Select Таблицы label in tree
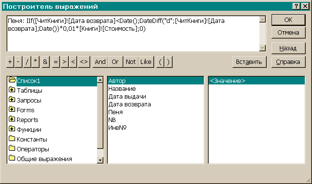Image resolution: width=312 pixels, height=184 pixels. [29, 91]
